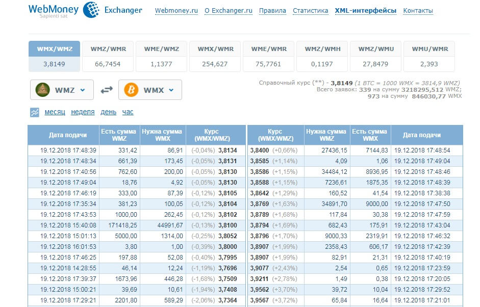Click header Есть сумма WMZ
Image resolution: width=480 pixels, height=307 pixels.
pos(119,135)
